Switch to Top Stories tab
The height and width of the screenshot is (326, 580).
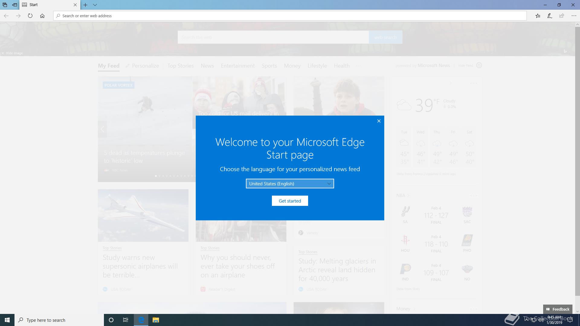(181, 66)
